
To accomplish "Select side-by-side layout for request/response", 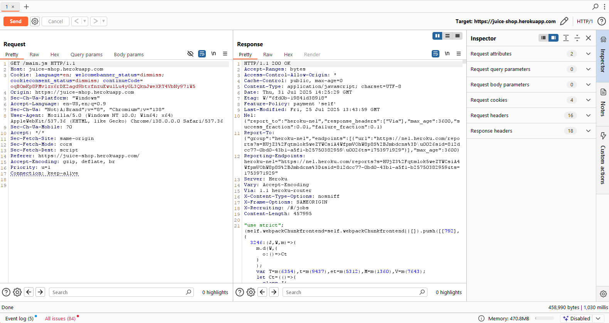I will [437, 36].
